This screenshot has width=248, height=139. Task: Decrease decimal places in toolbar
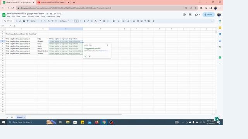[48, 21]
